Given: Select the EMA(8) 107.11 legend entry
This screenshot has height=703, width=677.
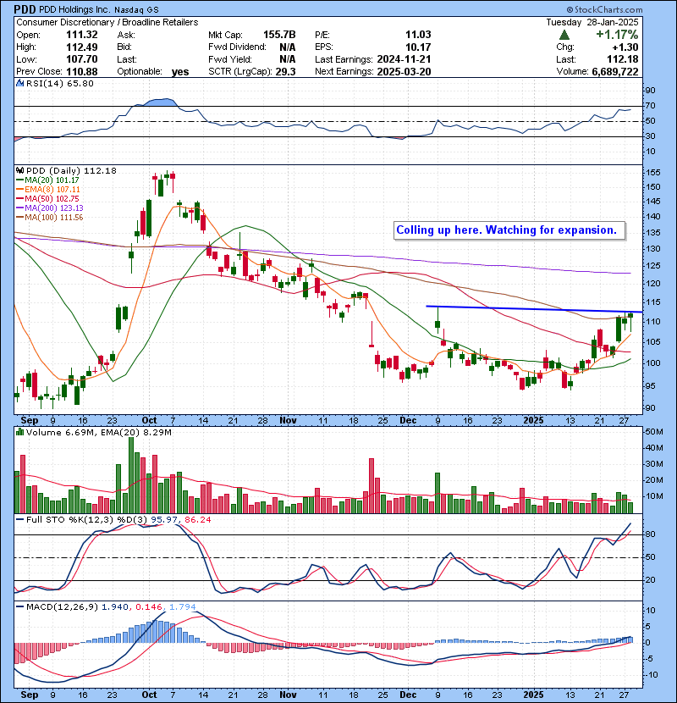Looking at the screenshot, I should click(x=48, y=190).
